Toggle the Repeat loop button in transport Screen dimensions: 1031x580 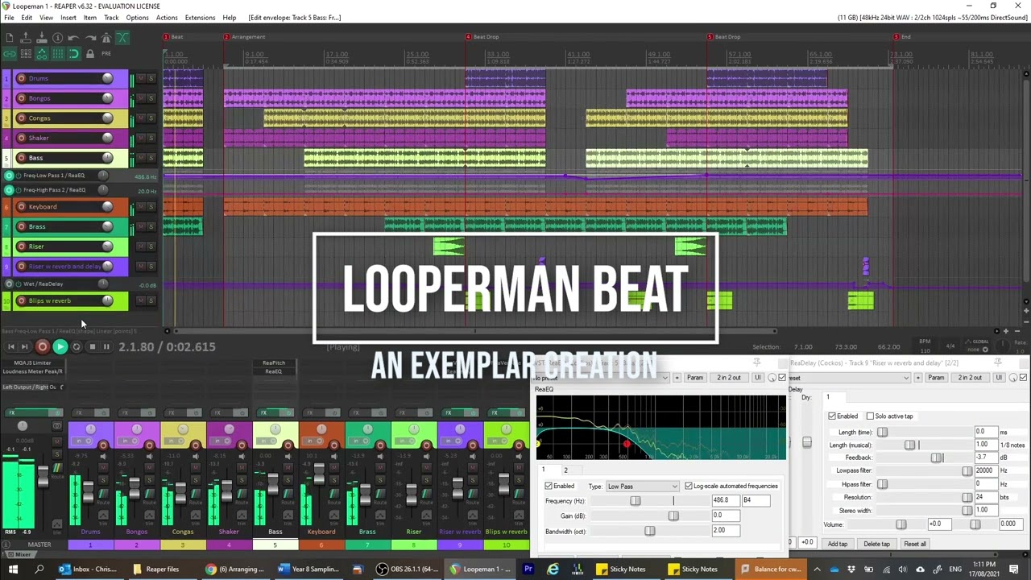coord(77,346)
